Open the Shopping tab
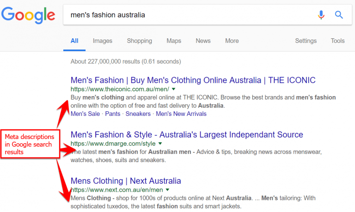 (139, 41)
